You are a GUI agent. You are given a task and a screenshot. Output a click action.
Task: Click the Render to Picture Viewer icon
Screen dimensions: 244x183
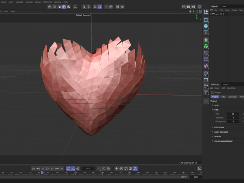pyautogui.click(x=188, y=7)
